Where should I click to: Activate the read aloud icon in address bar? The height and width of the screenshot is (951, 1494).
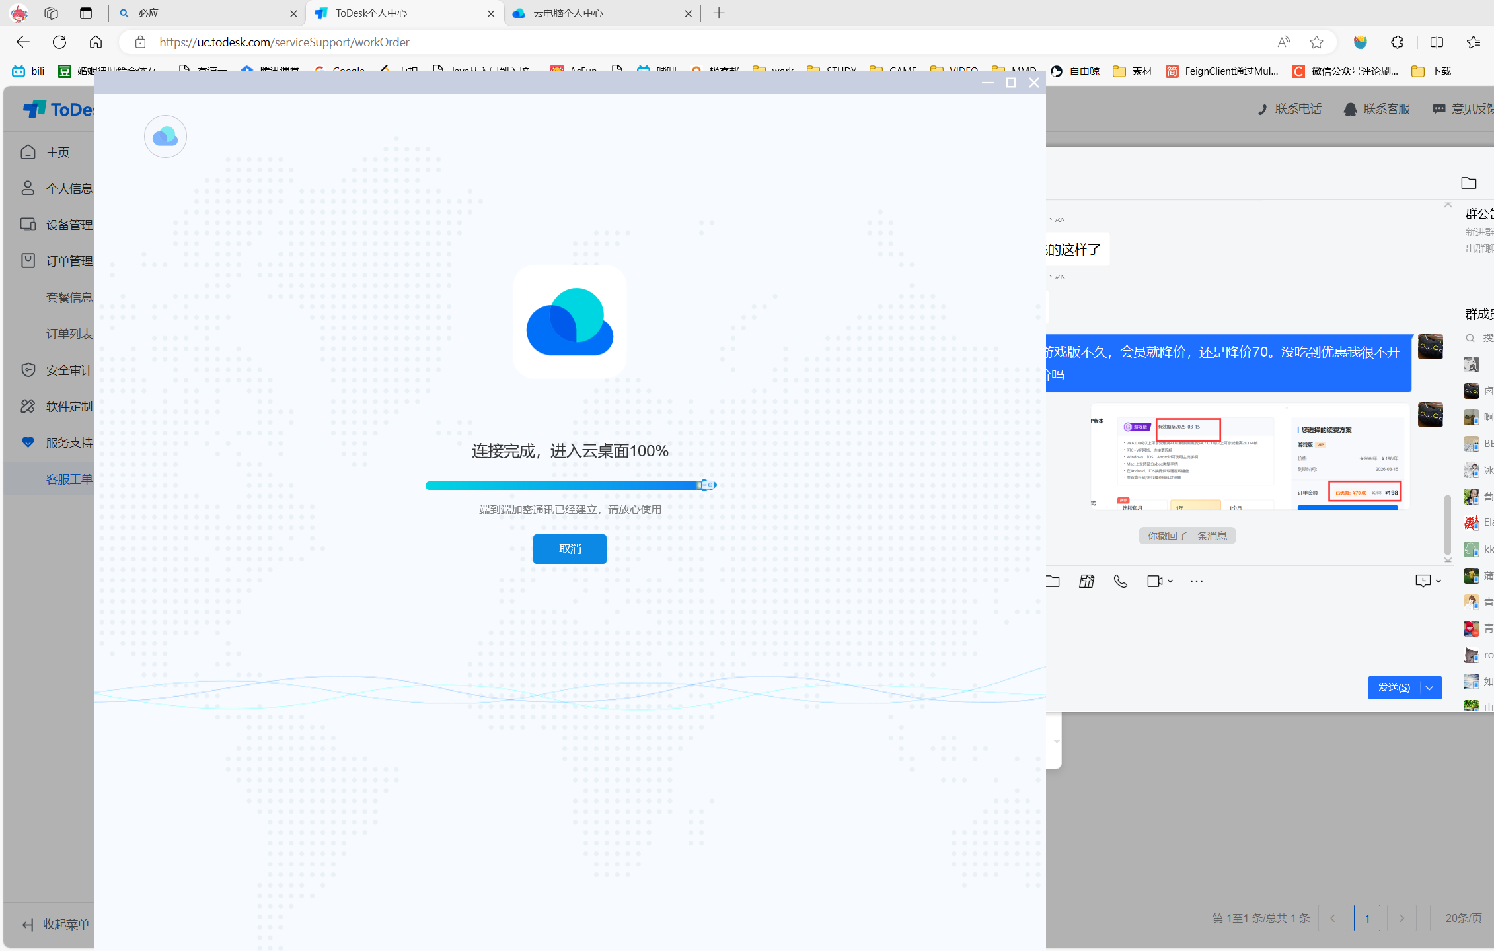[x=1283, y=42]
